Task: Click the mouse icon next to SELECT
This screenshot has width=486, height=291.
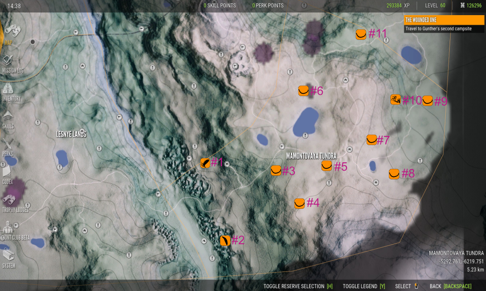Action: (416, 286)
